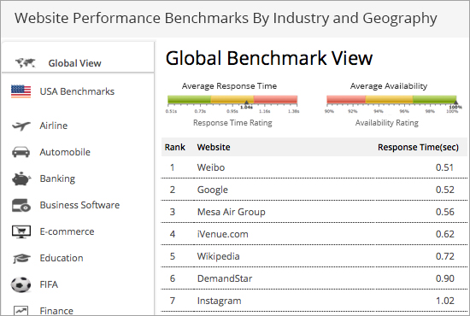Click the 1.02 response time value
This screenshot has width=470, height=316.
click(445, 301)
